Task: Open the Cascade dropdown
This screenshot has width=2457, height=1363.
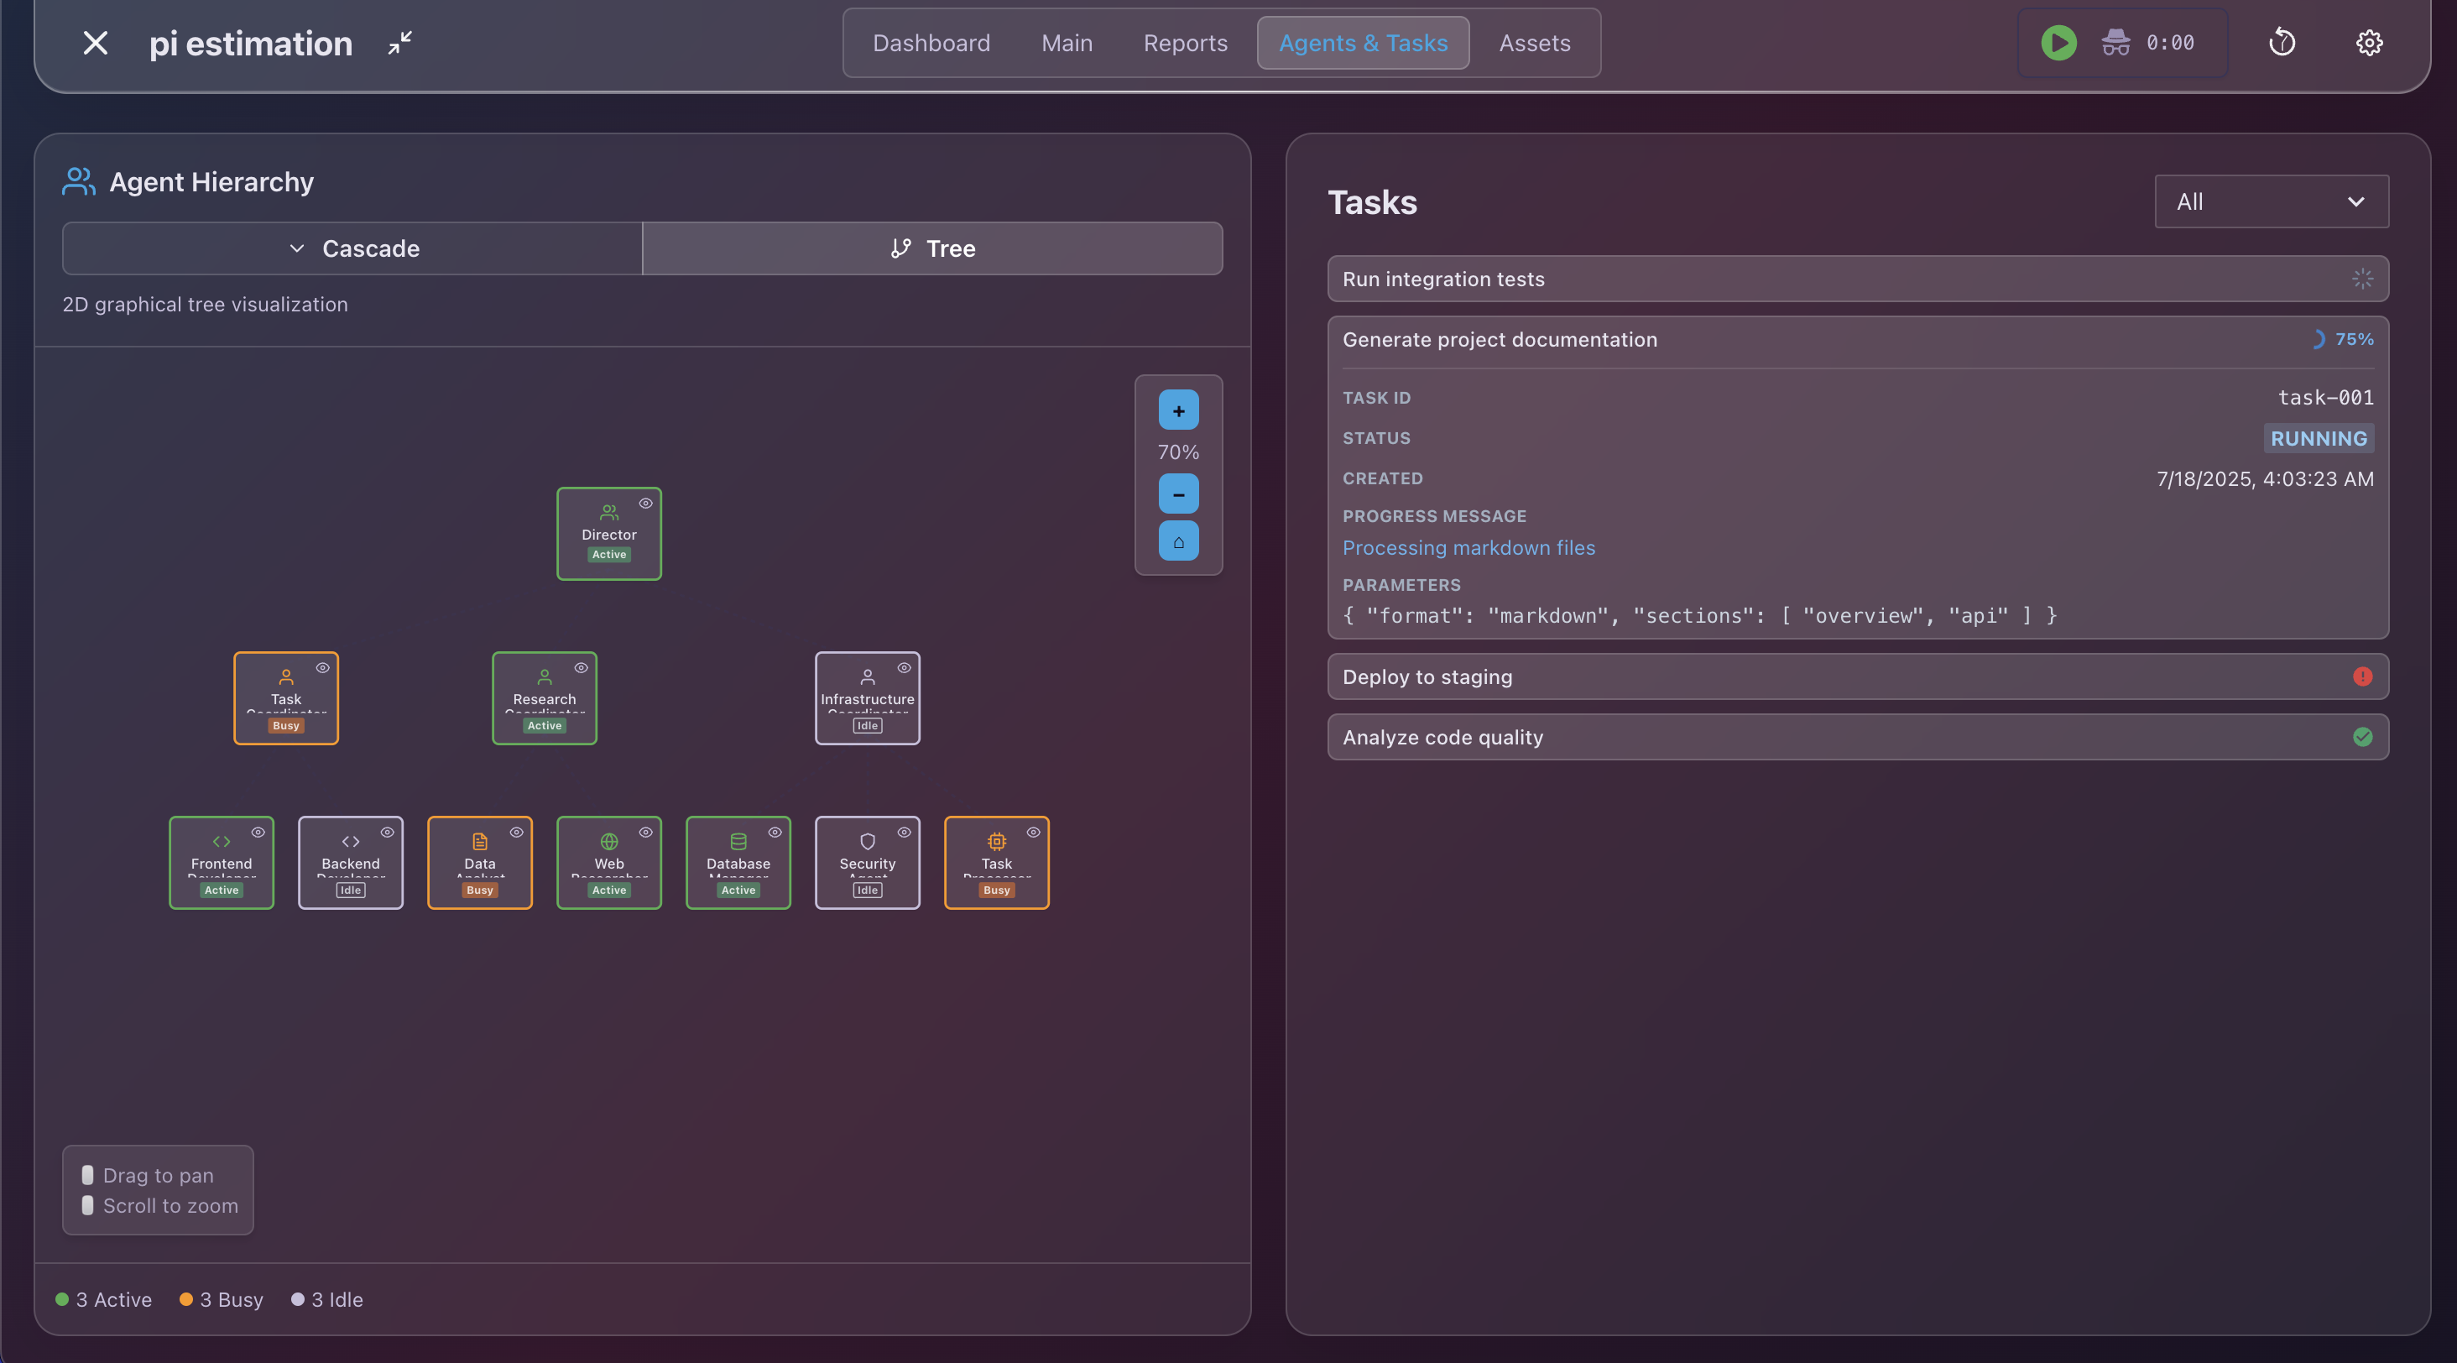Action: click(x=351, y=248)
